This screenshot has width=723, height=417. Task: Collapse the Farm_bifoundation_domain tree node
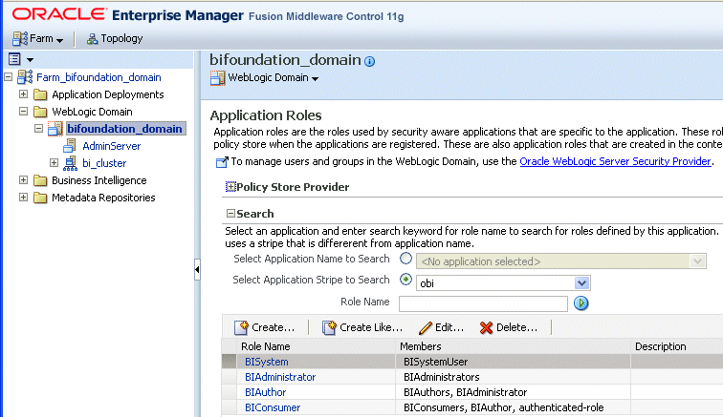point(9,77)
